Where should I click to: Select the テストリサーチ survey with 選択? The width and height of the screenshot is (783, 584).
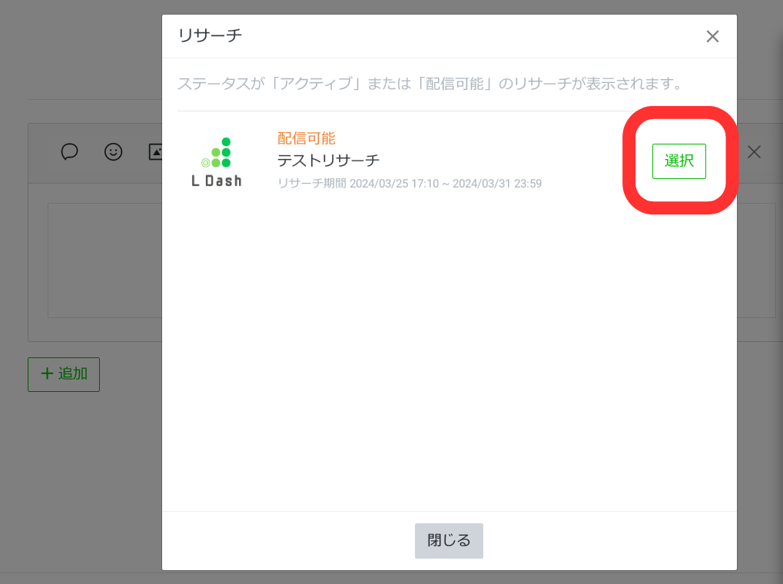pos(678,161)
